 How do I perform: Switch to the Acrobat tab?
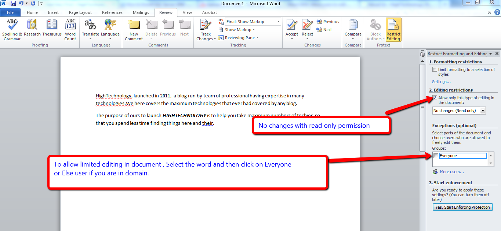pyautogui.click(x=210, y=12)
